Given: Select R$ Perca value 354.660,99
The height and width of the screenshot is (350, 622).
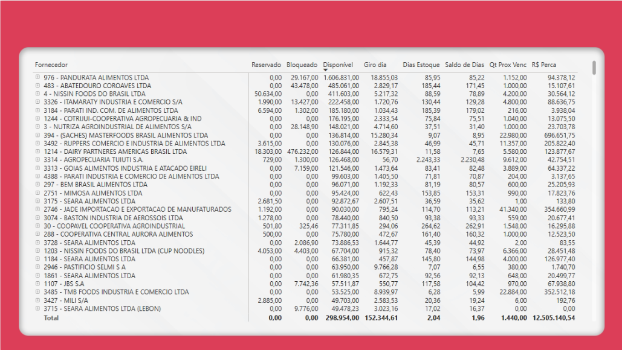Looking at the screenshot, I should click(x=559, y=209).
